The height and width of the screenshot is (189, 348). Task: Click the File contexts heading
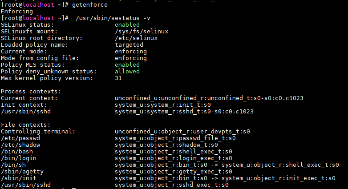pyautogui.click(x=25, y=125)
